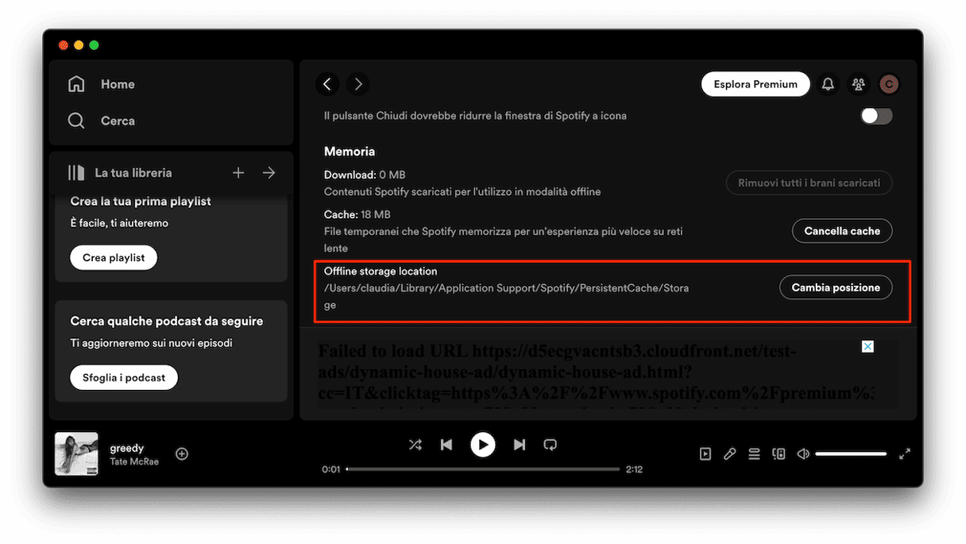Expand library with the arrow icon
The width and height of the screenshot is (966, 544).
click(x=269, y=172)
